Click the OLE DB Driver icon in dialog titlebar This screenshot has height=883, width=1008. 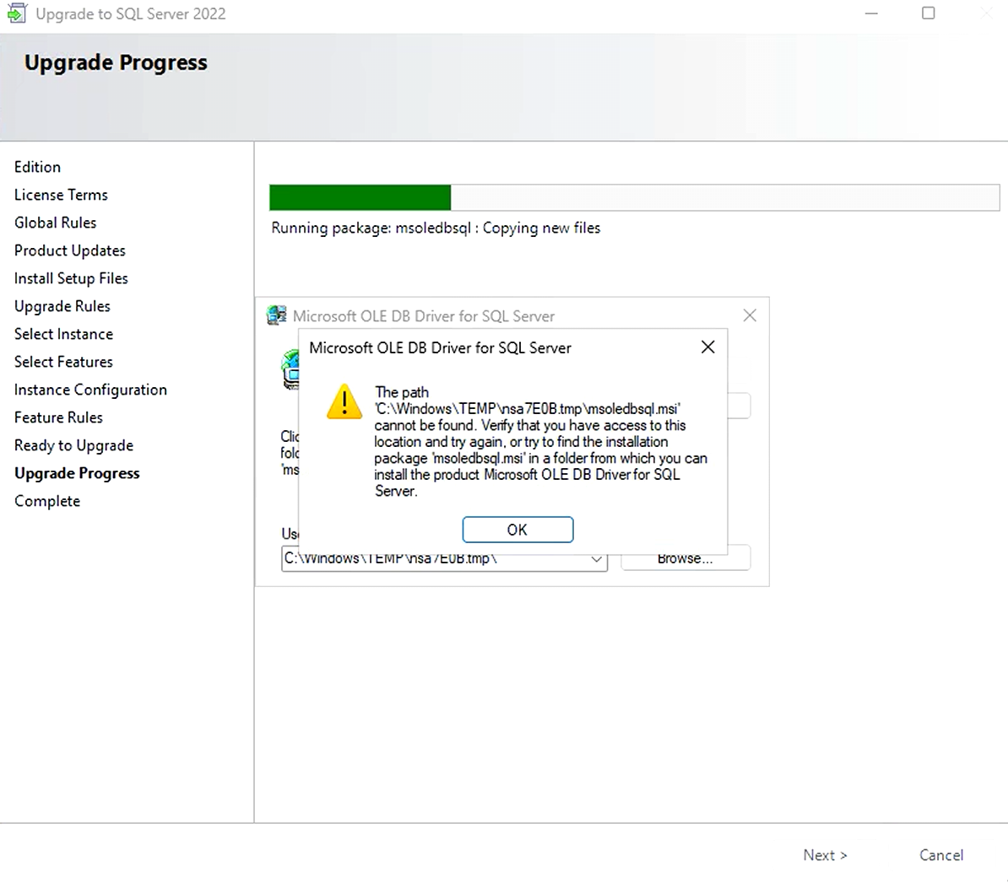pyautogui.click(x=275, y=315)
